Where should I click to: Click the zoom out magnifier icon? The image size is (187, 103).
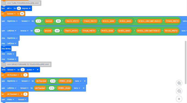tap(179, 91)
